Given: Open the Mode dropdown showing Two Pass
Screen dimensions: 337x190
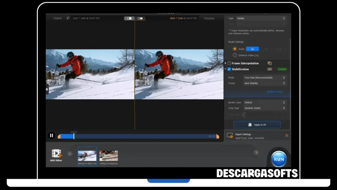Looking at the screenshot, I should click(264, 78).
